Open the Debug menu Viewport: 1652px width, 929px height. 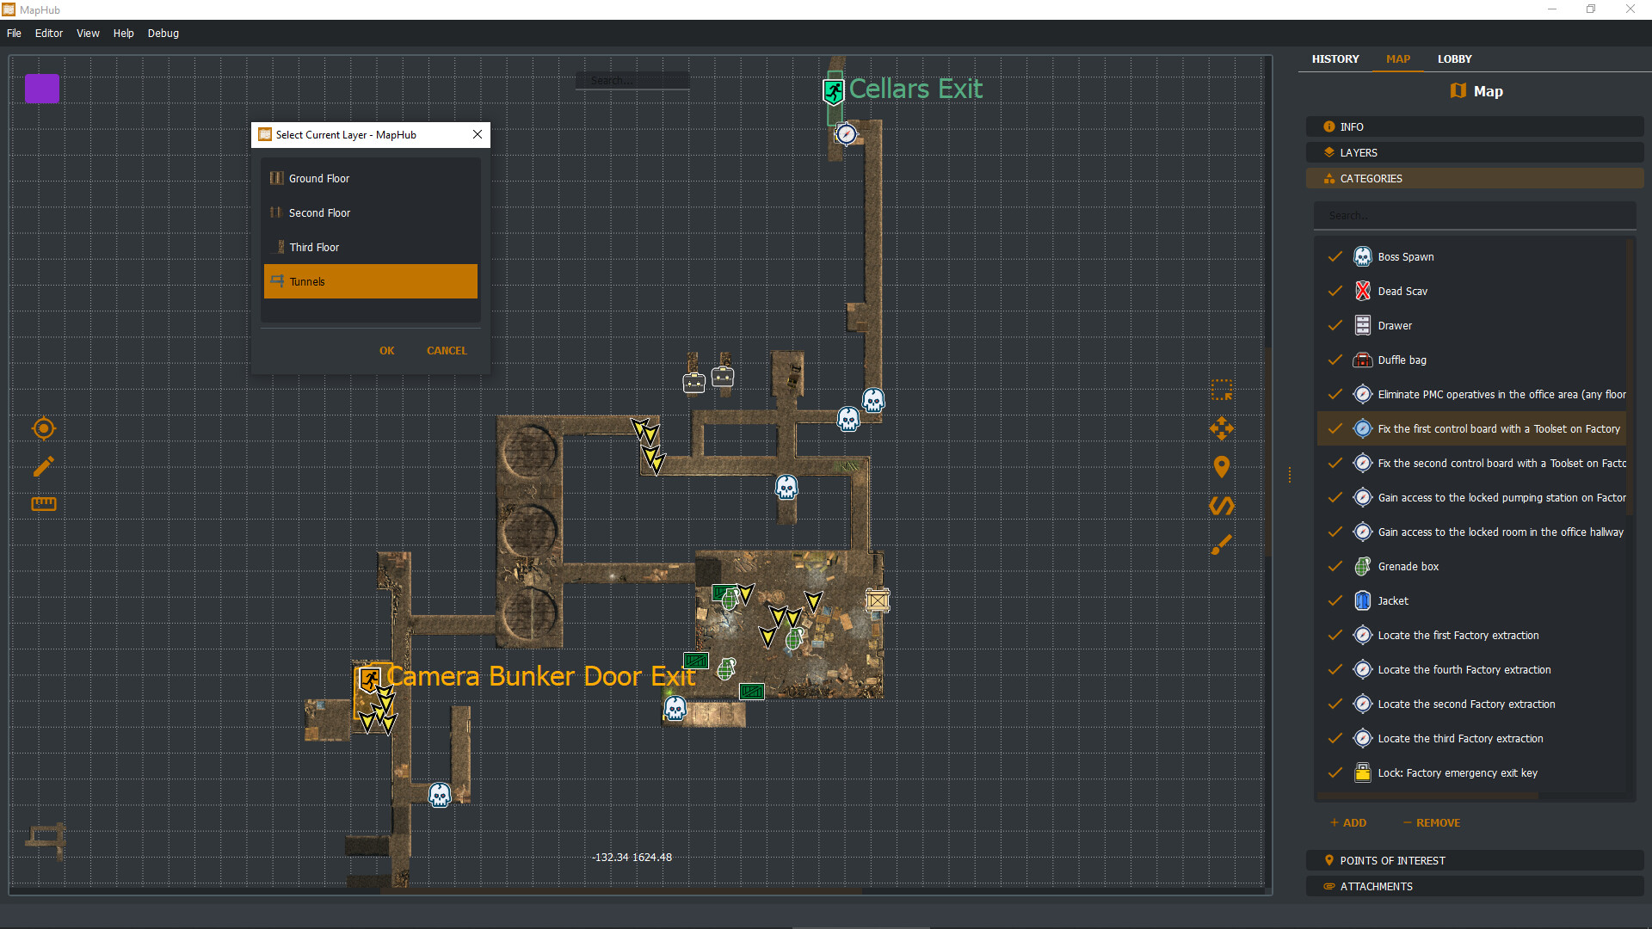coord(163,34)
